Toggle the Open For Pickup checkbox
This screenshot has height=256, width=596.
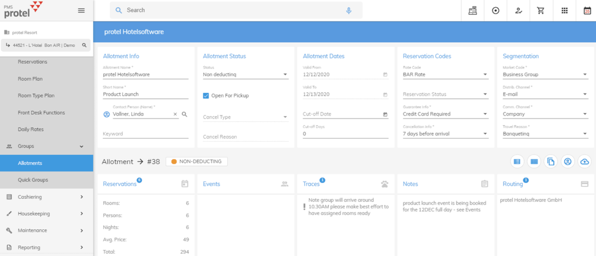(206, 96)
